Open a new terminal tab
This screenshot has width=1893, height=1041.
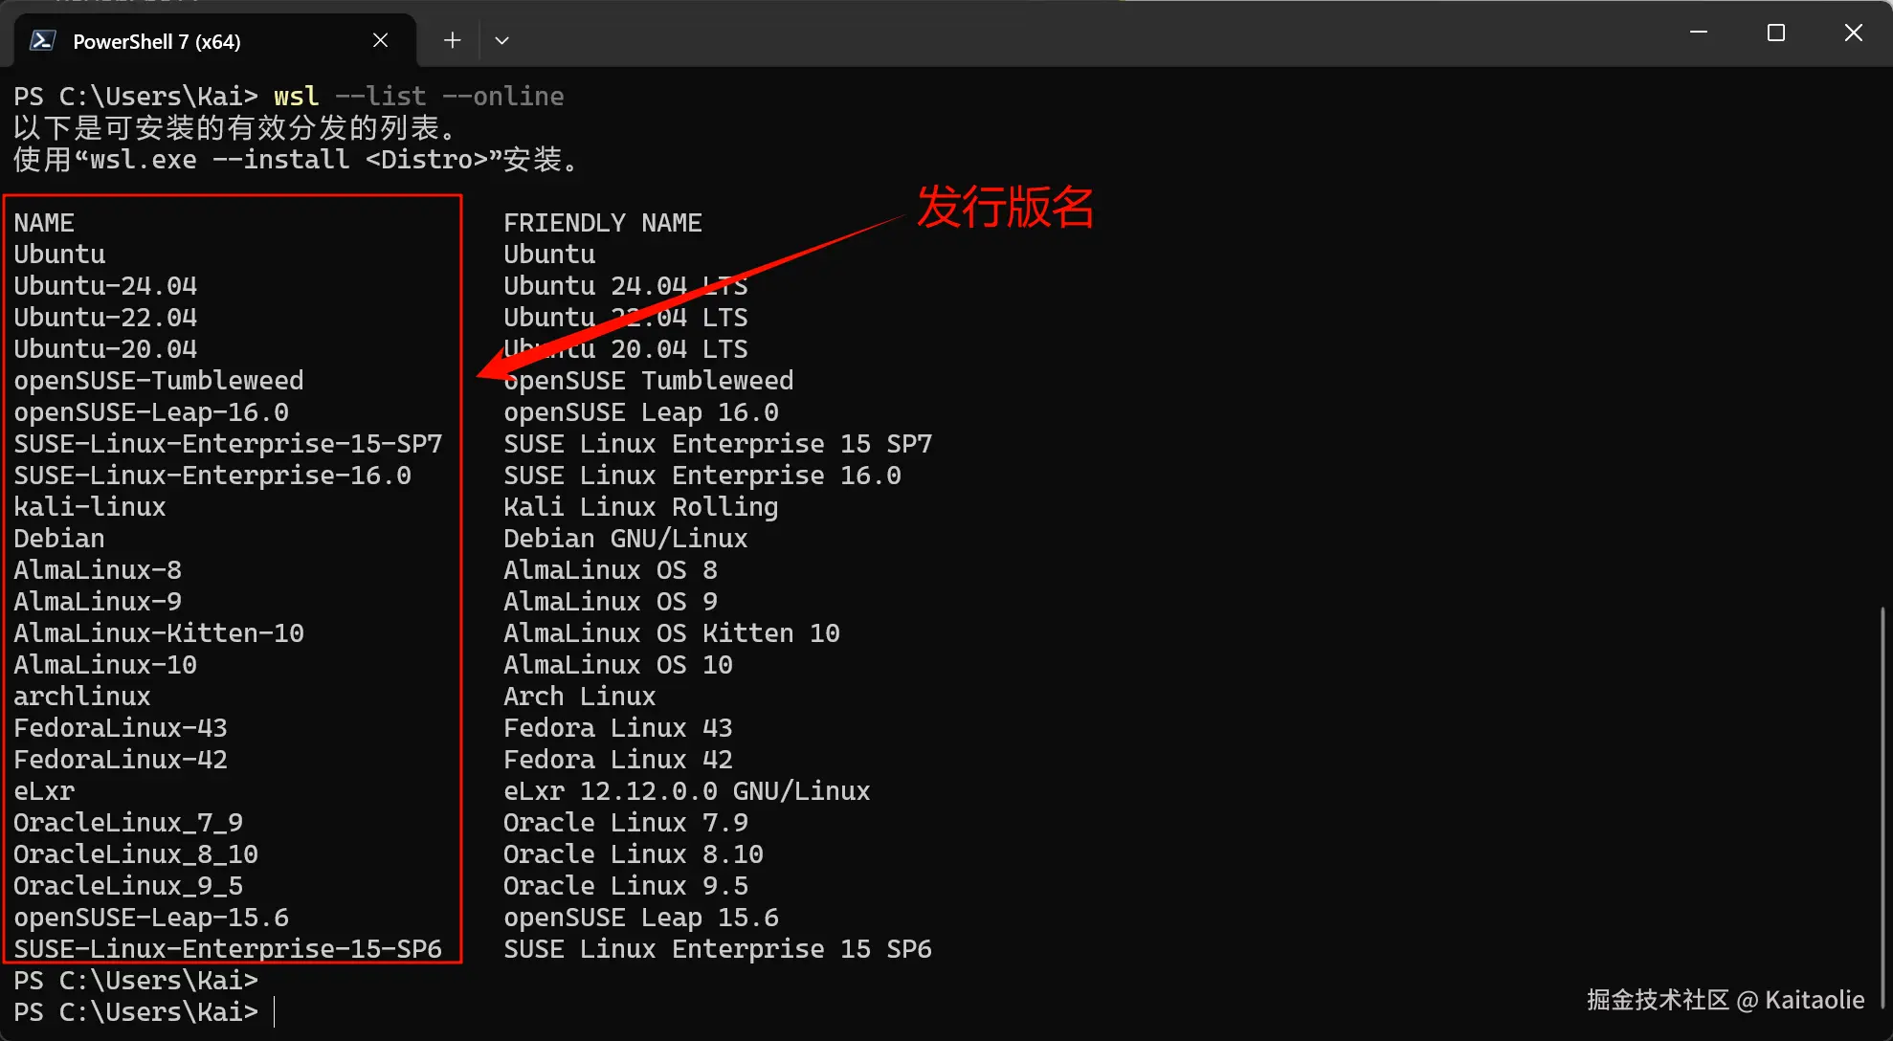click(x=452, y=40)
